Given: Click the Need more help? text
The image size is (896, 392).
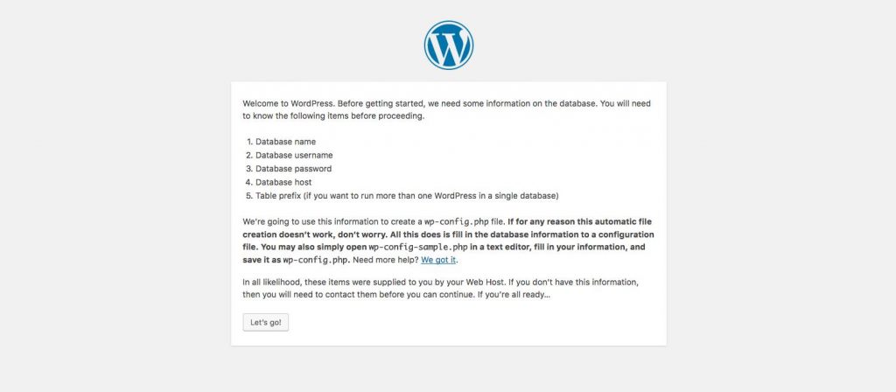Looking at the screenshot, I should [386, 260].
